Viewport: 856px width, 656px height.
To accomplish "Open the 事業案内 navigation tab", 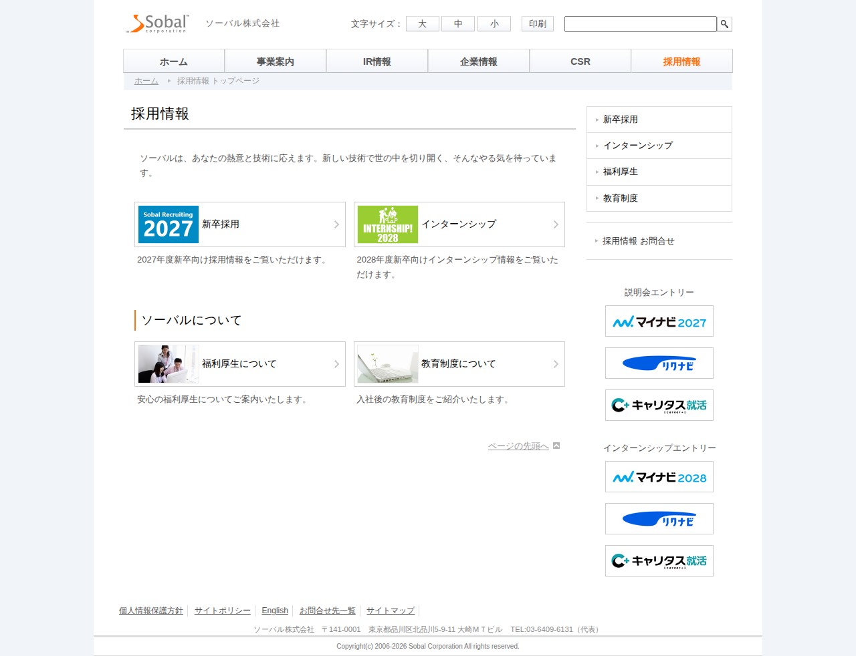I will (x=276, y=61).
